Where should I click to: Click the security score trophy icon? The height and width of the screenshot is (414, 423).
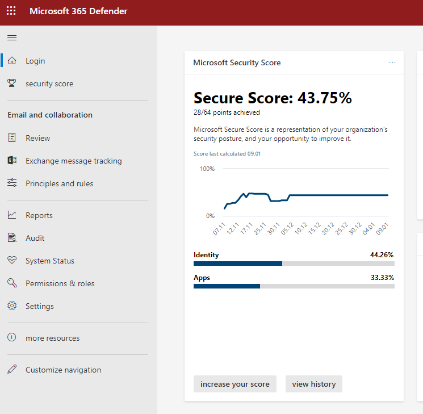click(12, 83)
